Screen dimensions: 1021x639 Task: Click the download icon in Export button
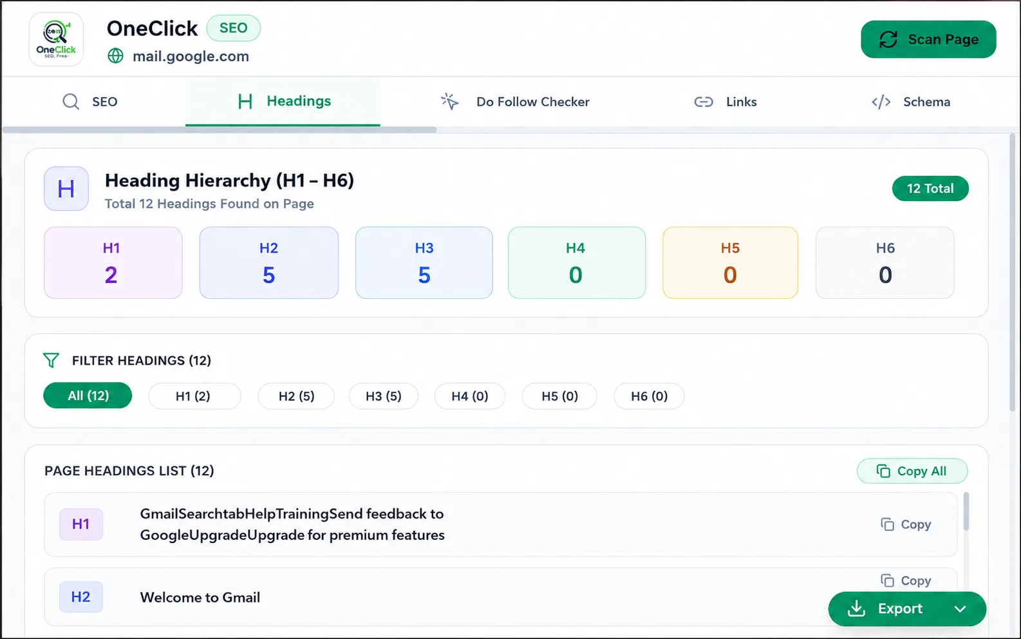coord(856,608)
